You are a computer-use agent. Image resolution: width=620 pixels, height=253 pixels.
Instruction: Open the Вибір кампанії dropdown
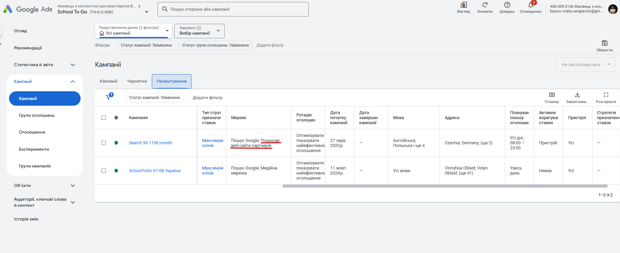199,31
